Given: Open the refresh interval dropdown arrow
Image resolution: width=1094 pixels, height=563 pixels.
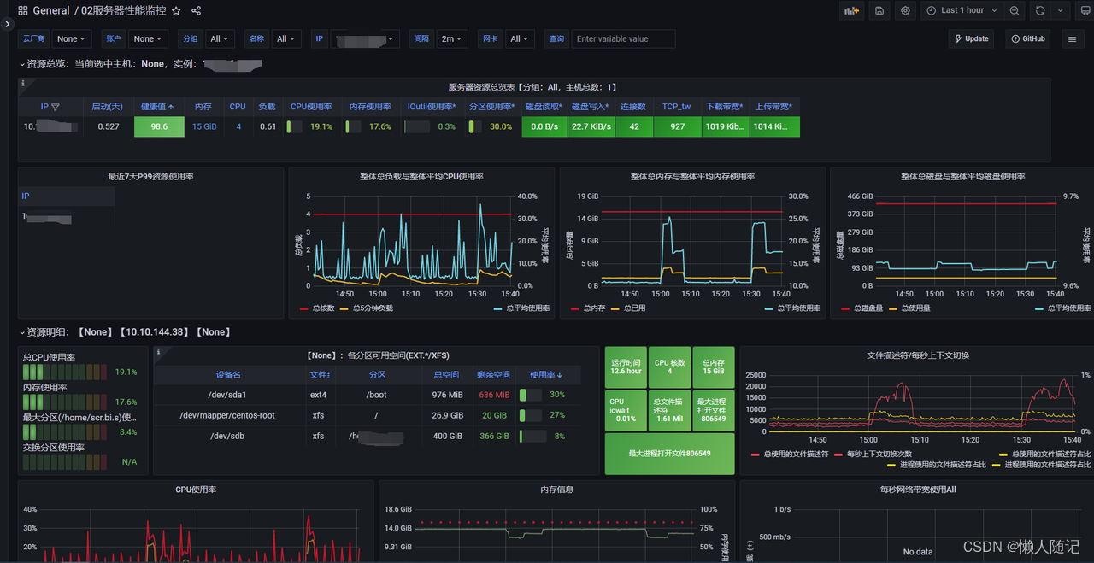Looking at the screenshot, I should tap(1061, 10).
